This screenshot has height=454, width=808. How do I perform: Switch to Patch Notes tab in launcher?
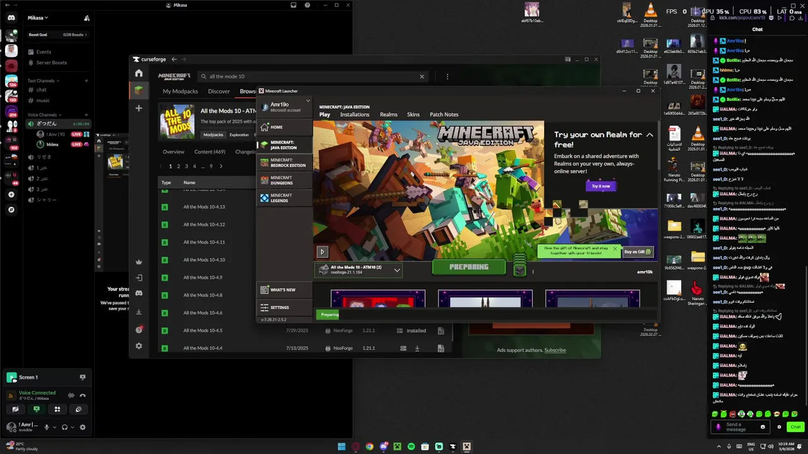click(444, 115)
